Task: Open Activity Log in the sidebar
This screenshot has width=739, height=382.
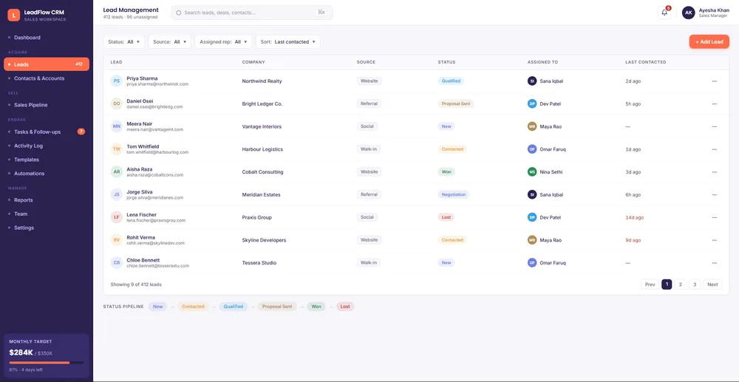Action: (x=46, y=146)
